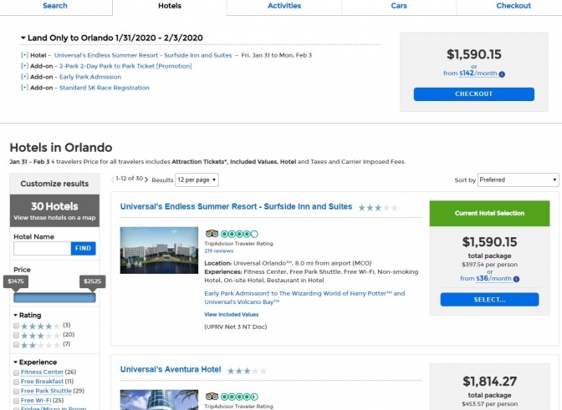Open 2-Park 2-Day Park to Park Ticket link
This screenshot has height=410, width=562.
click(x=125, y=66)
